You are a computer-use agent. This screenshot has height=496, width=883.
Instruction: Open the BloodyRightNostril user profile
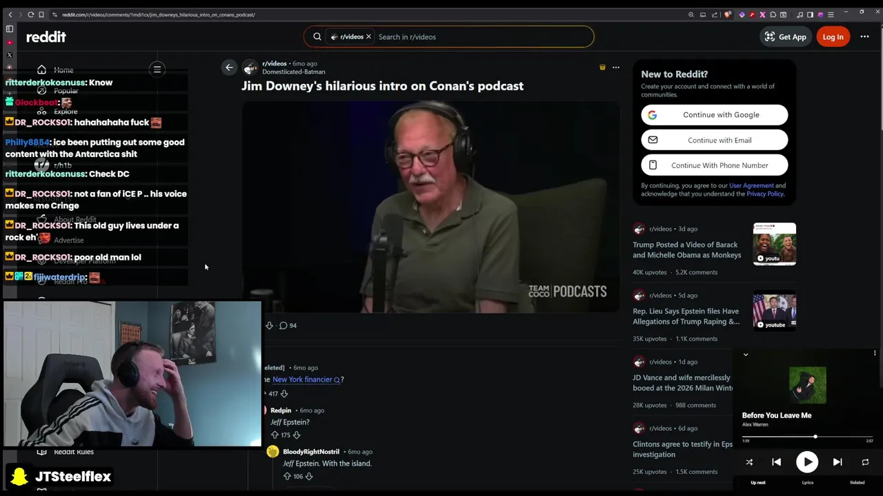click(311, 452)
